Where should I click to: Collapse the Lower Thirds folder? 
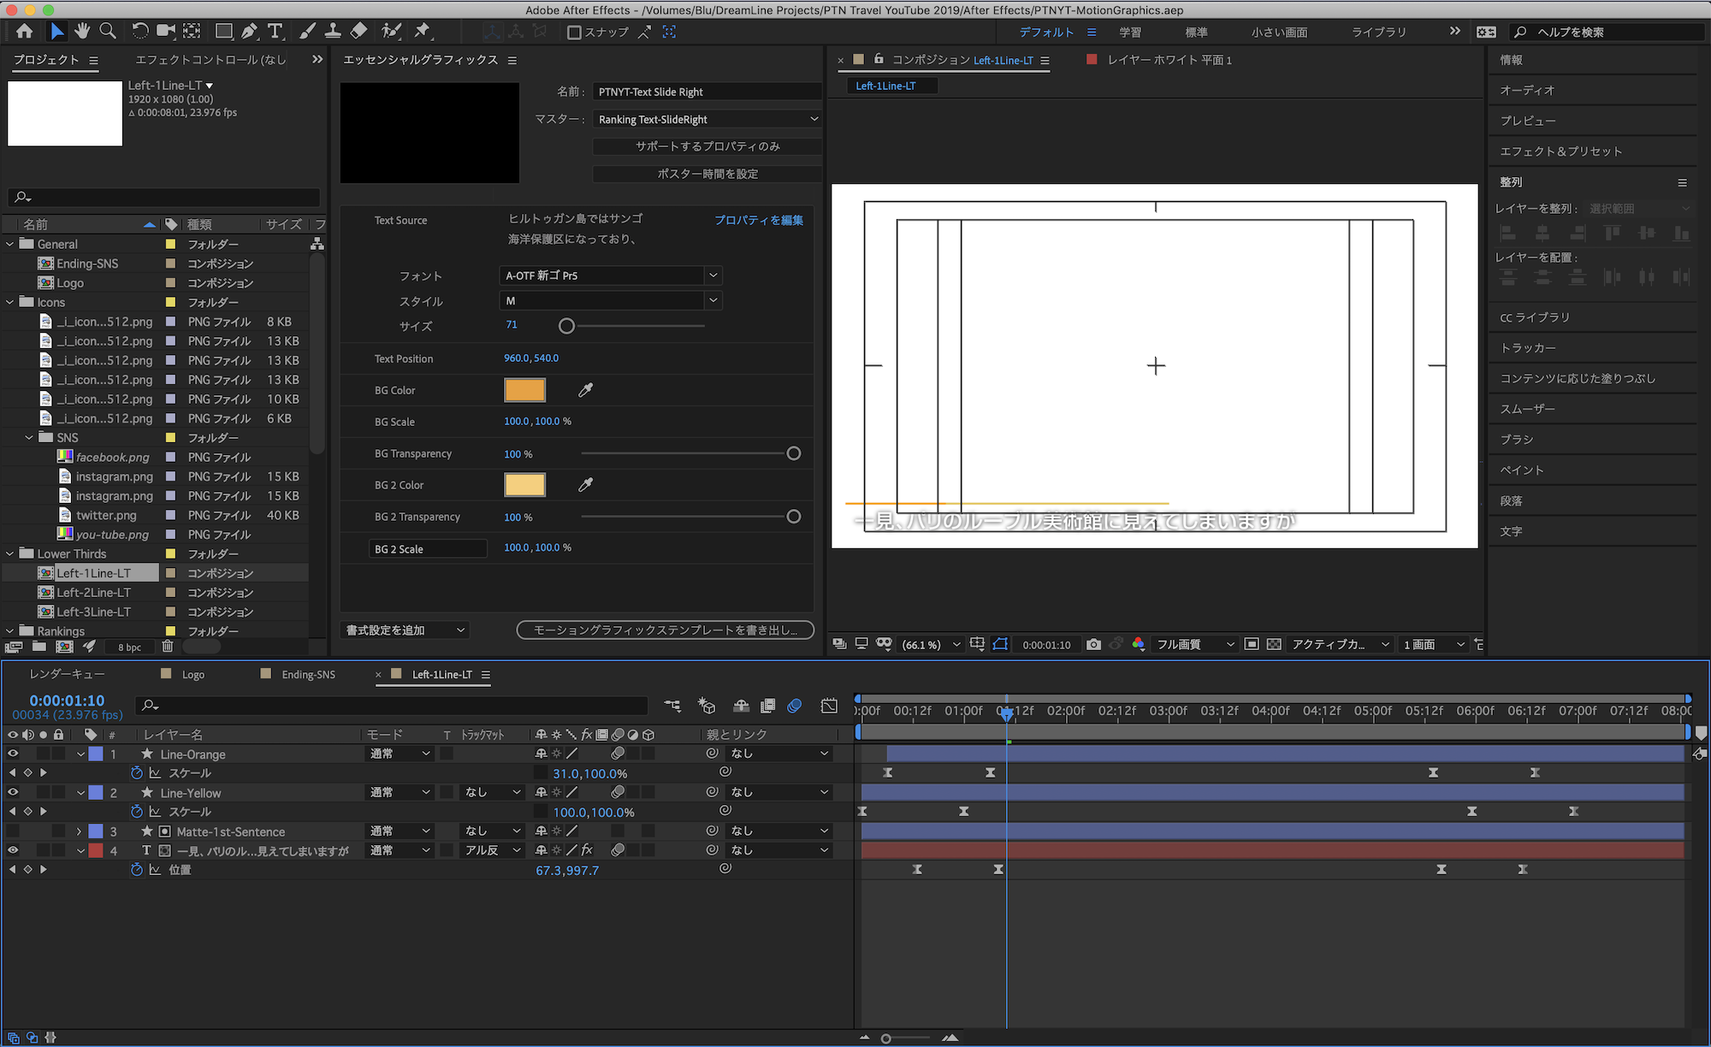coord(10,553)
